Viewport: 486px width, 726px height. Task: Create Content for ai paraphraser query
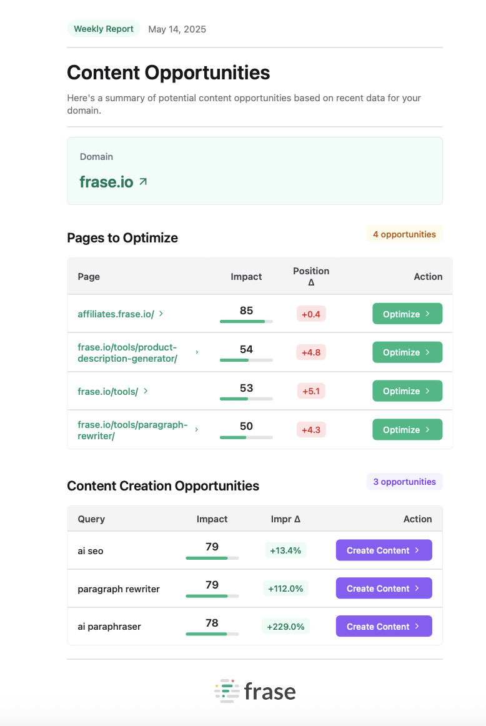pos(384,626)
